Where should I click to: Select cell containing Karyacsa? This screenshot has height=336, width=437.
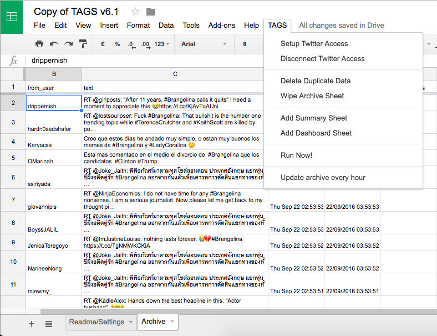54,142
